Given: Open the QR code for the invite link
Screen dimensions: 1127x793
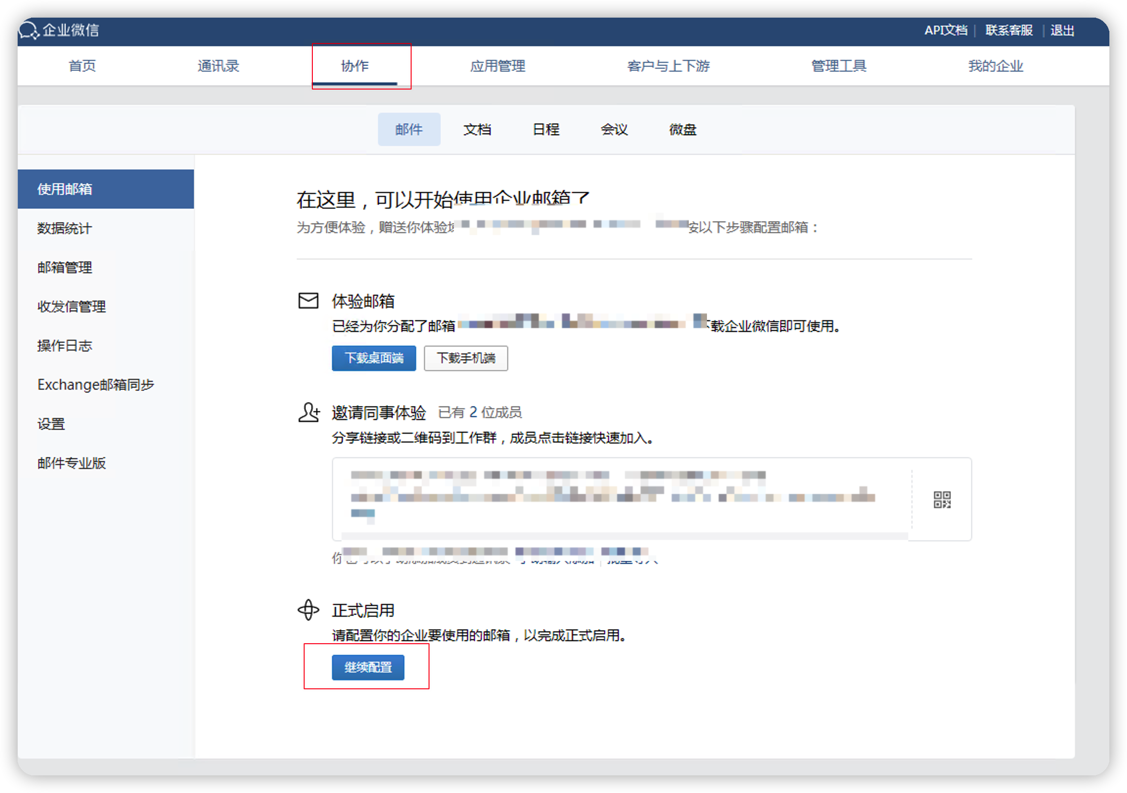Looking at the screenshot, I should (x=943, y=500).
